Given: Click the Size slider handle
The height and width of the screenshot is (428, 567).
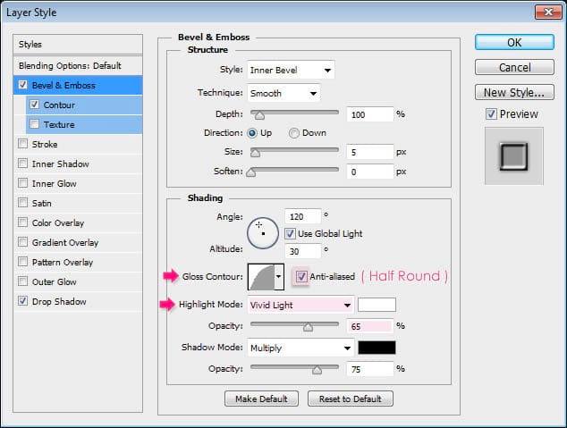Looking at the screenshot, I should tap(255, 153).
